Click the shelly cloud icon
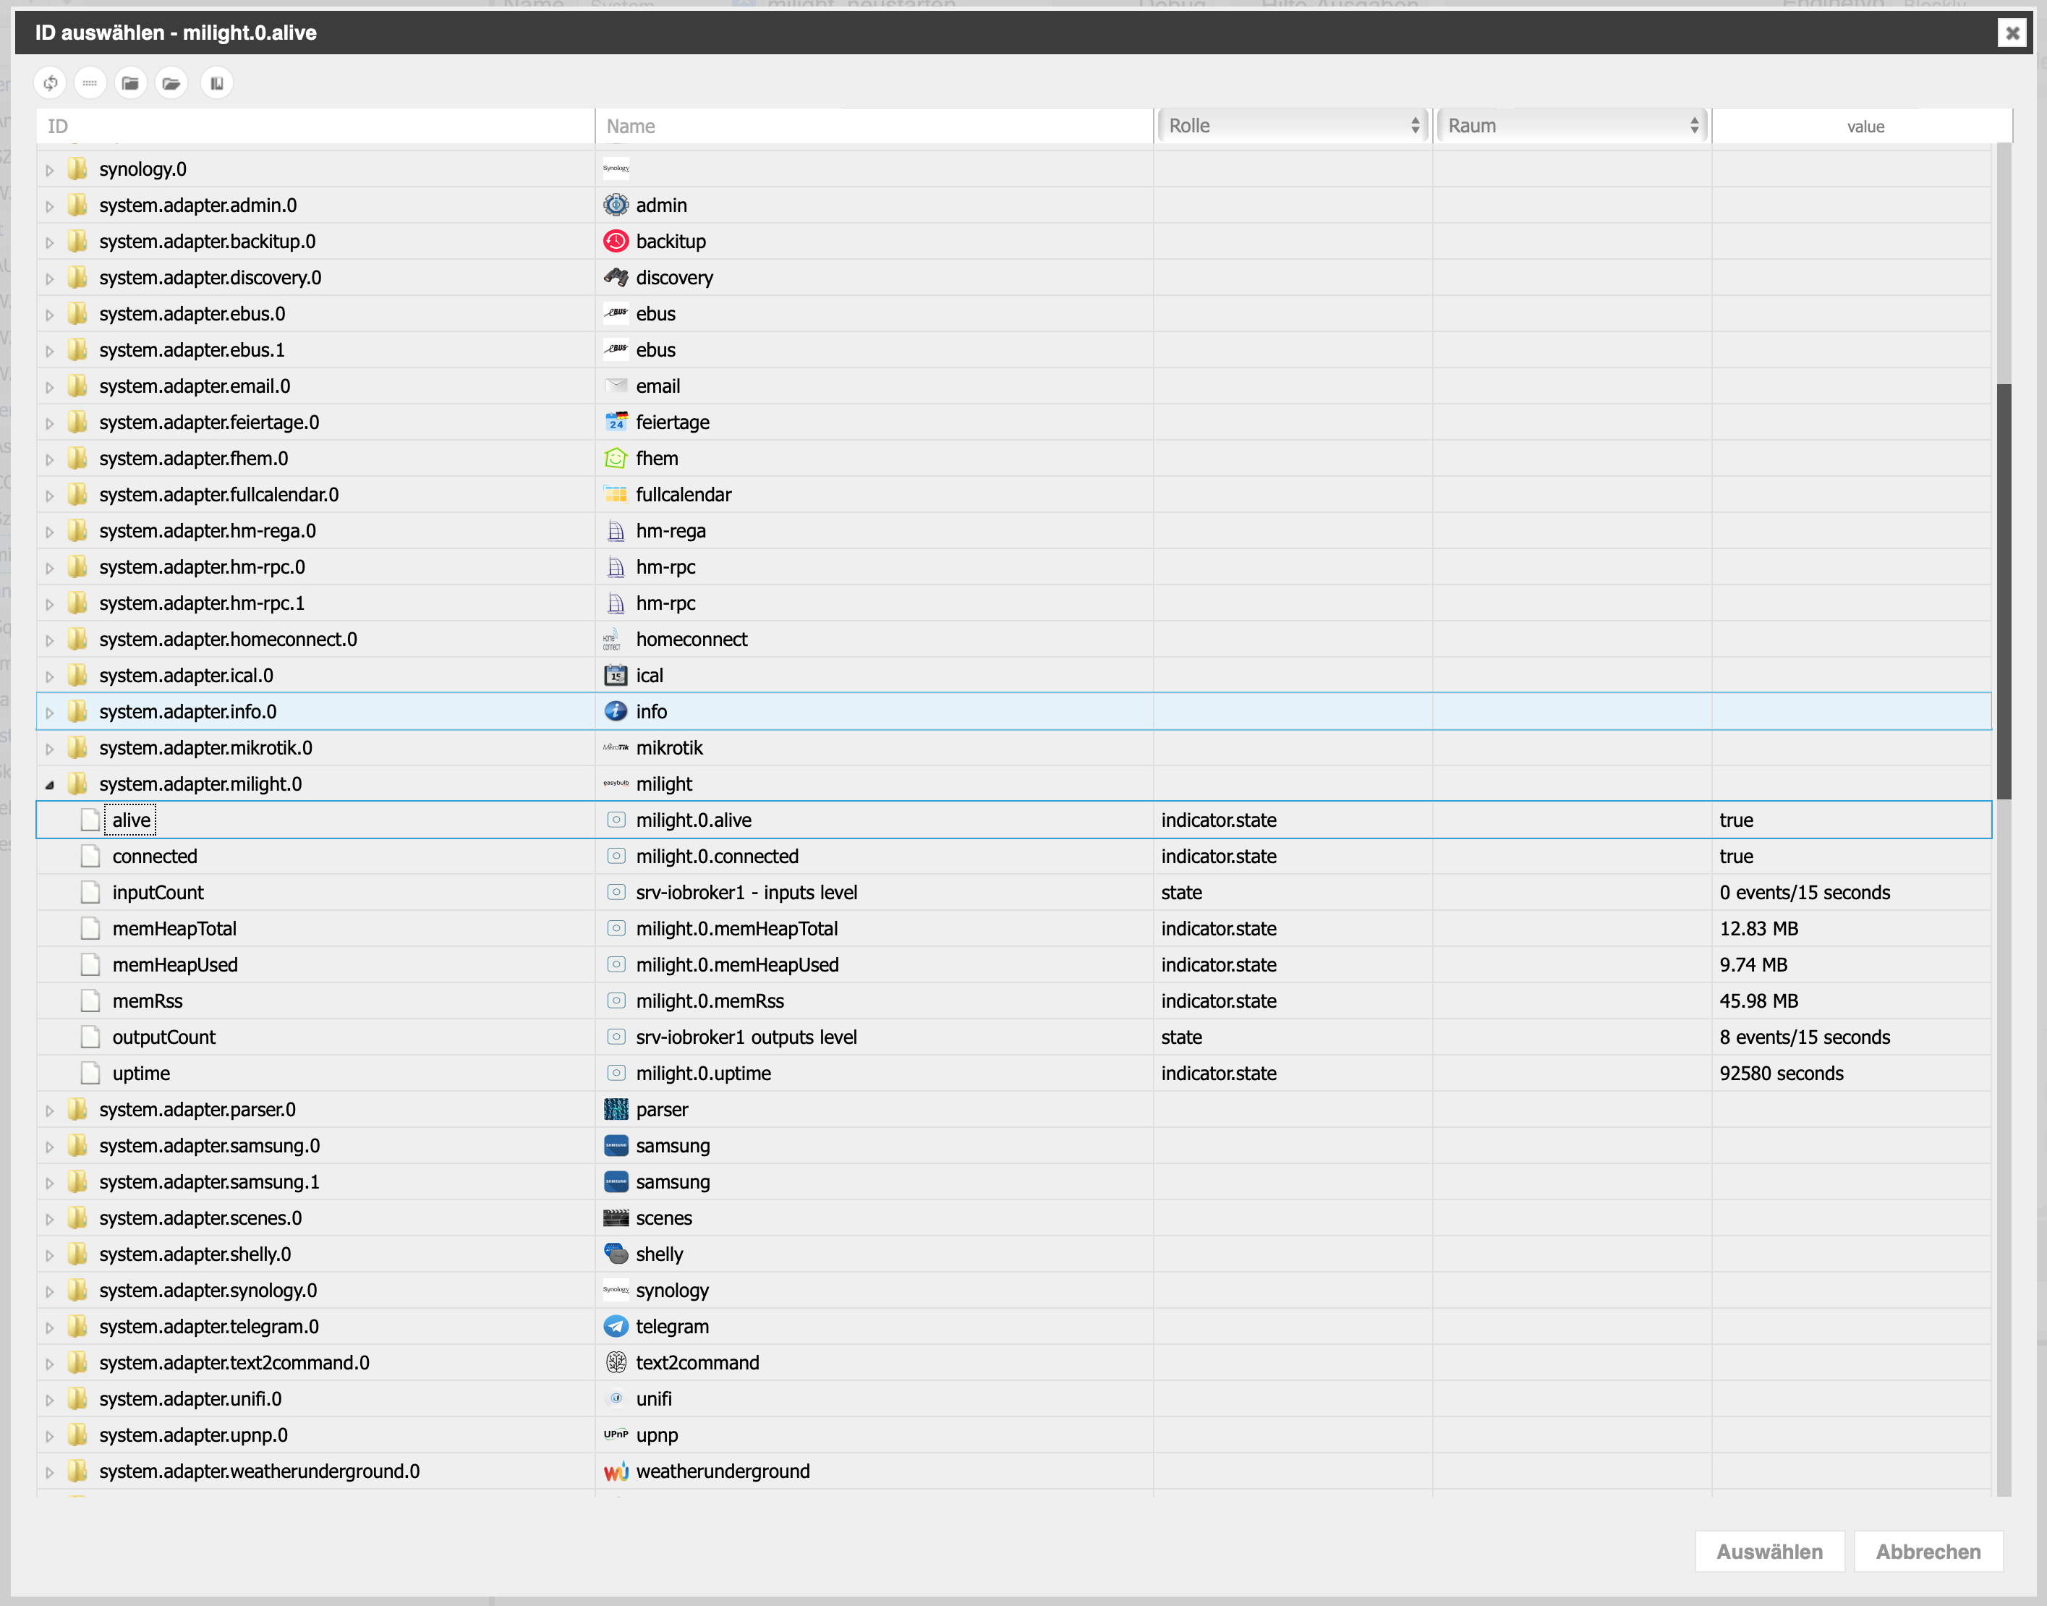The image size is (2047, 1606). point(616,1254)
